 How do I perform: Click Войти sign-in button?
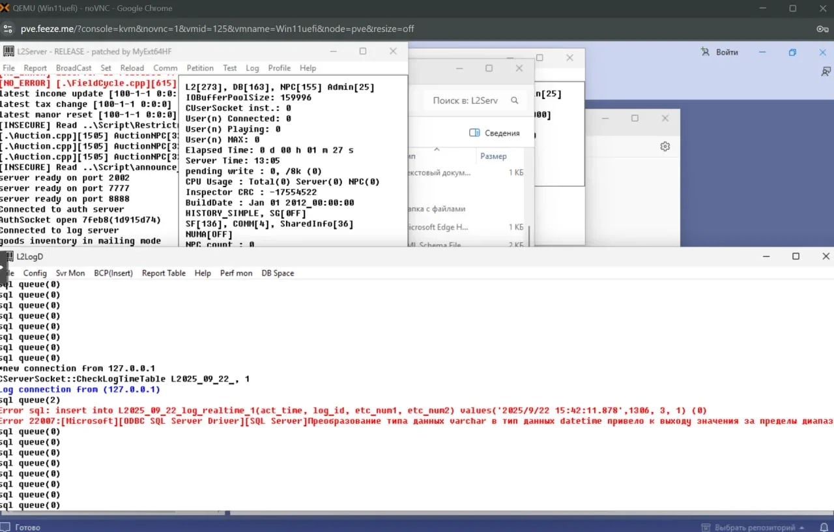tap(720, 52)
